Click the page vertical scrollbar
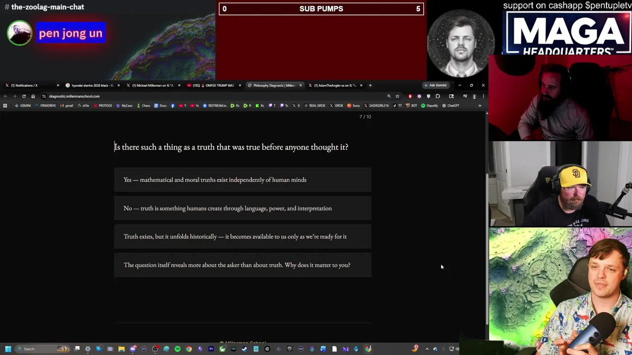This screenshot has width=632, height=355. pos(487,249)
